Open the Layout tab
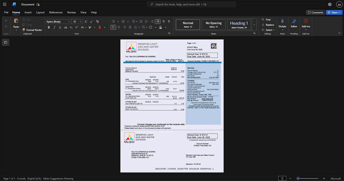 click(40, 12)
